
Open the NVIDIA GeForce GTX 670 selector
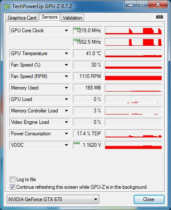(x=53, y=199)
